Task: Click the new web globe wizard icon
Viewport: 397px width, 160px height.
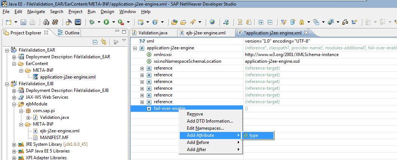Action: [141, 22]
